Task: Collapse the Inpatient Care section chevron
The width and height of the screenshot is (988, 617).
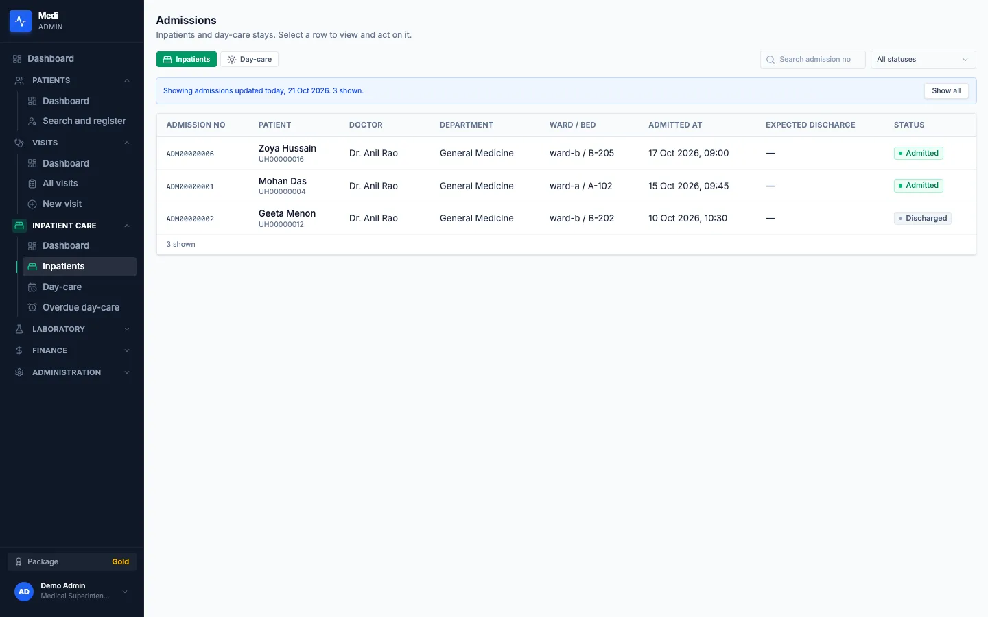Action: 127,226
